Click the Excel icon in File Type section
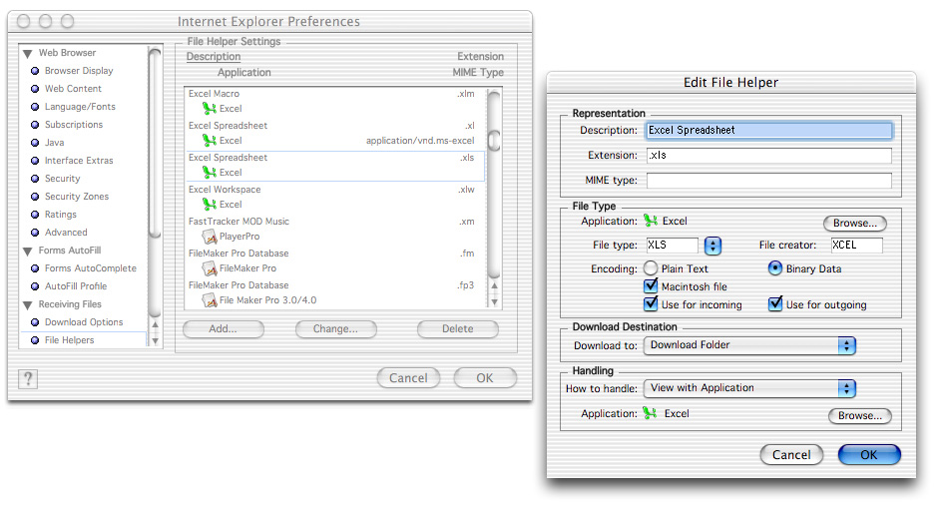The width and height of the screenshot is (947, 513). pyautogui.click(x=651, y=221)
